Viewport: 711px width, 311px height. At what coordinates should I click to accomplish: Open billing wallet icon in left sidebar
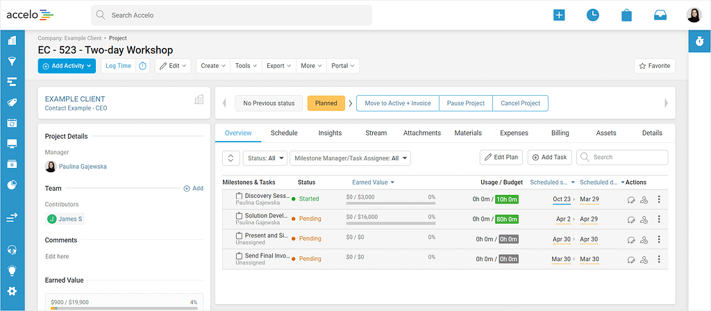coord(12,164)
